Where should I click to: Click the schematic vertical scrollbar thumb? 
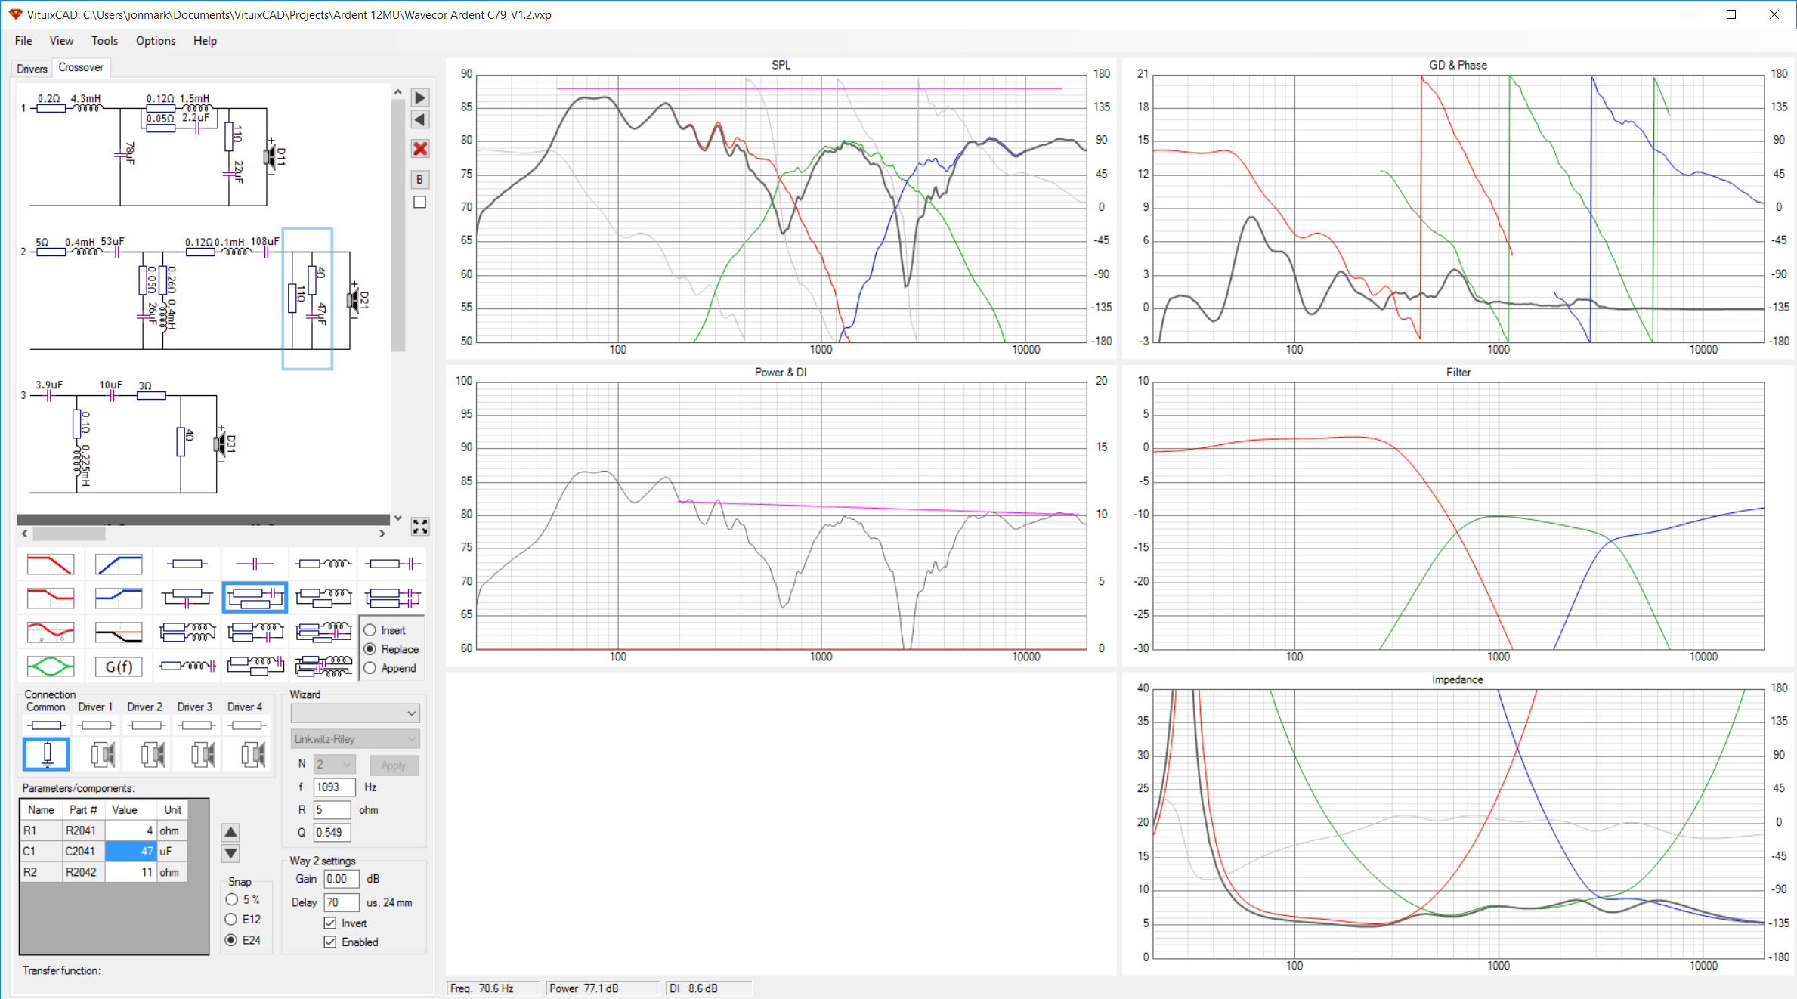click(398, 225)
